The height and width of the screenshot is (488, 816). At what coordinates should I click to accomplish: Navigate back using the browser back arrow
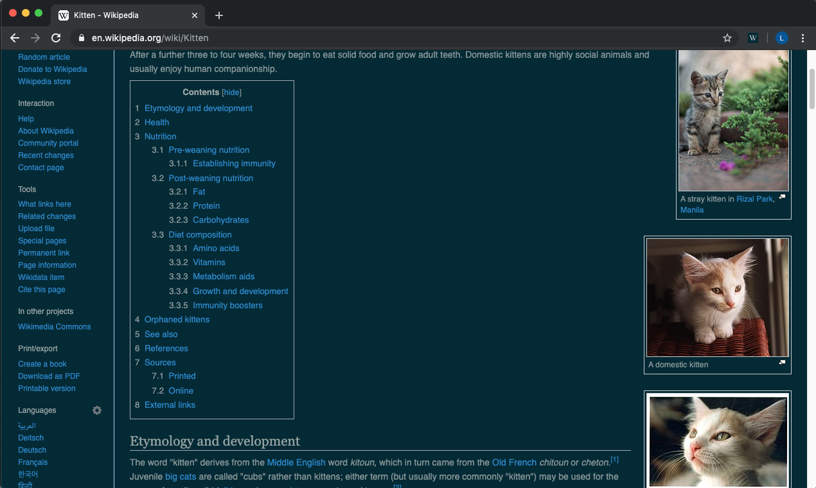click(14, 38)
